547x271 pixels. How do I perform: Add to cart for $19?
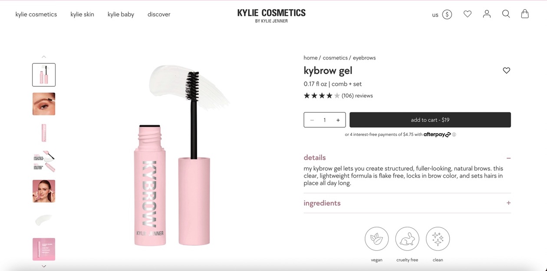430,120
